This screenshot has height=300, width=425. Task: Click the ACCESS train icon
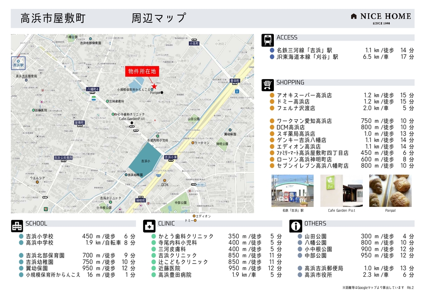click(x=267, y=40)
